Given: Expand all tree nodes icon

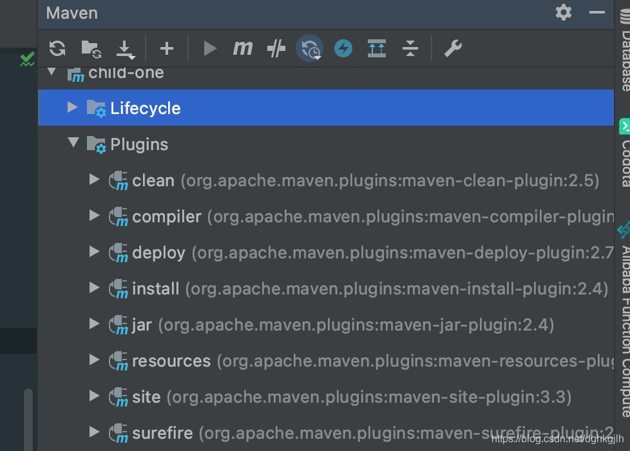Looking at the screenshot, I should pyautogui.click(x=376, y=48).
